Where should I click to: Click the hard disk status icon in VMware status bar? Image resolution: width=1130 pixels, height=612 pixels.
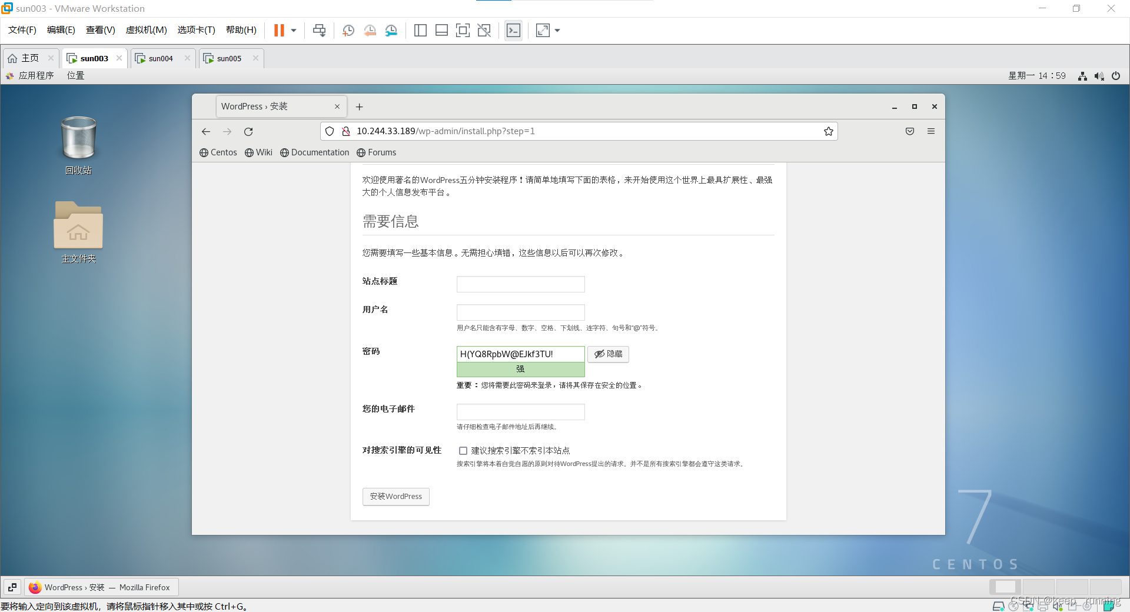[999, 606]
